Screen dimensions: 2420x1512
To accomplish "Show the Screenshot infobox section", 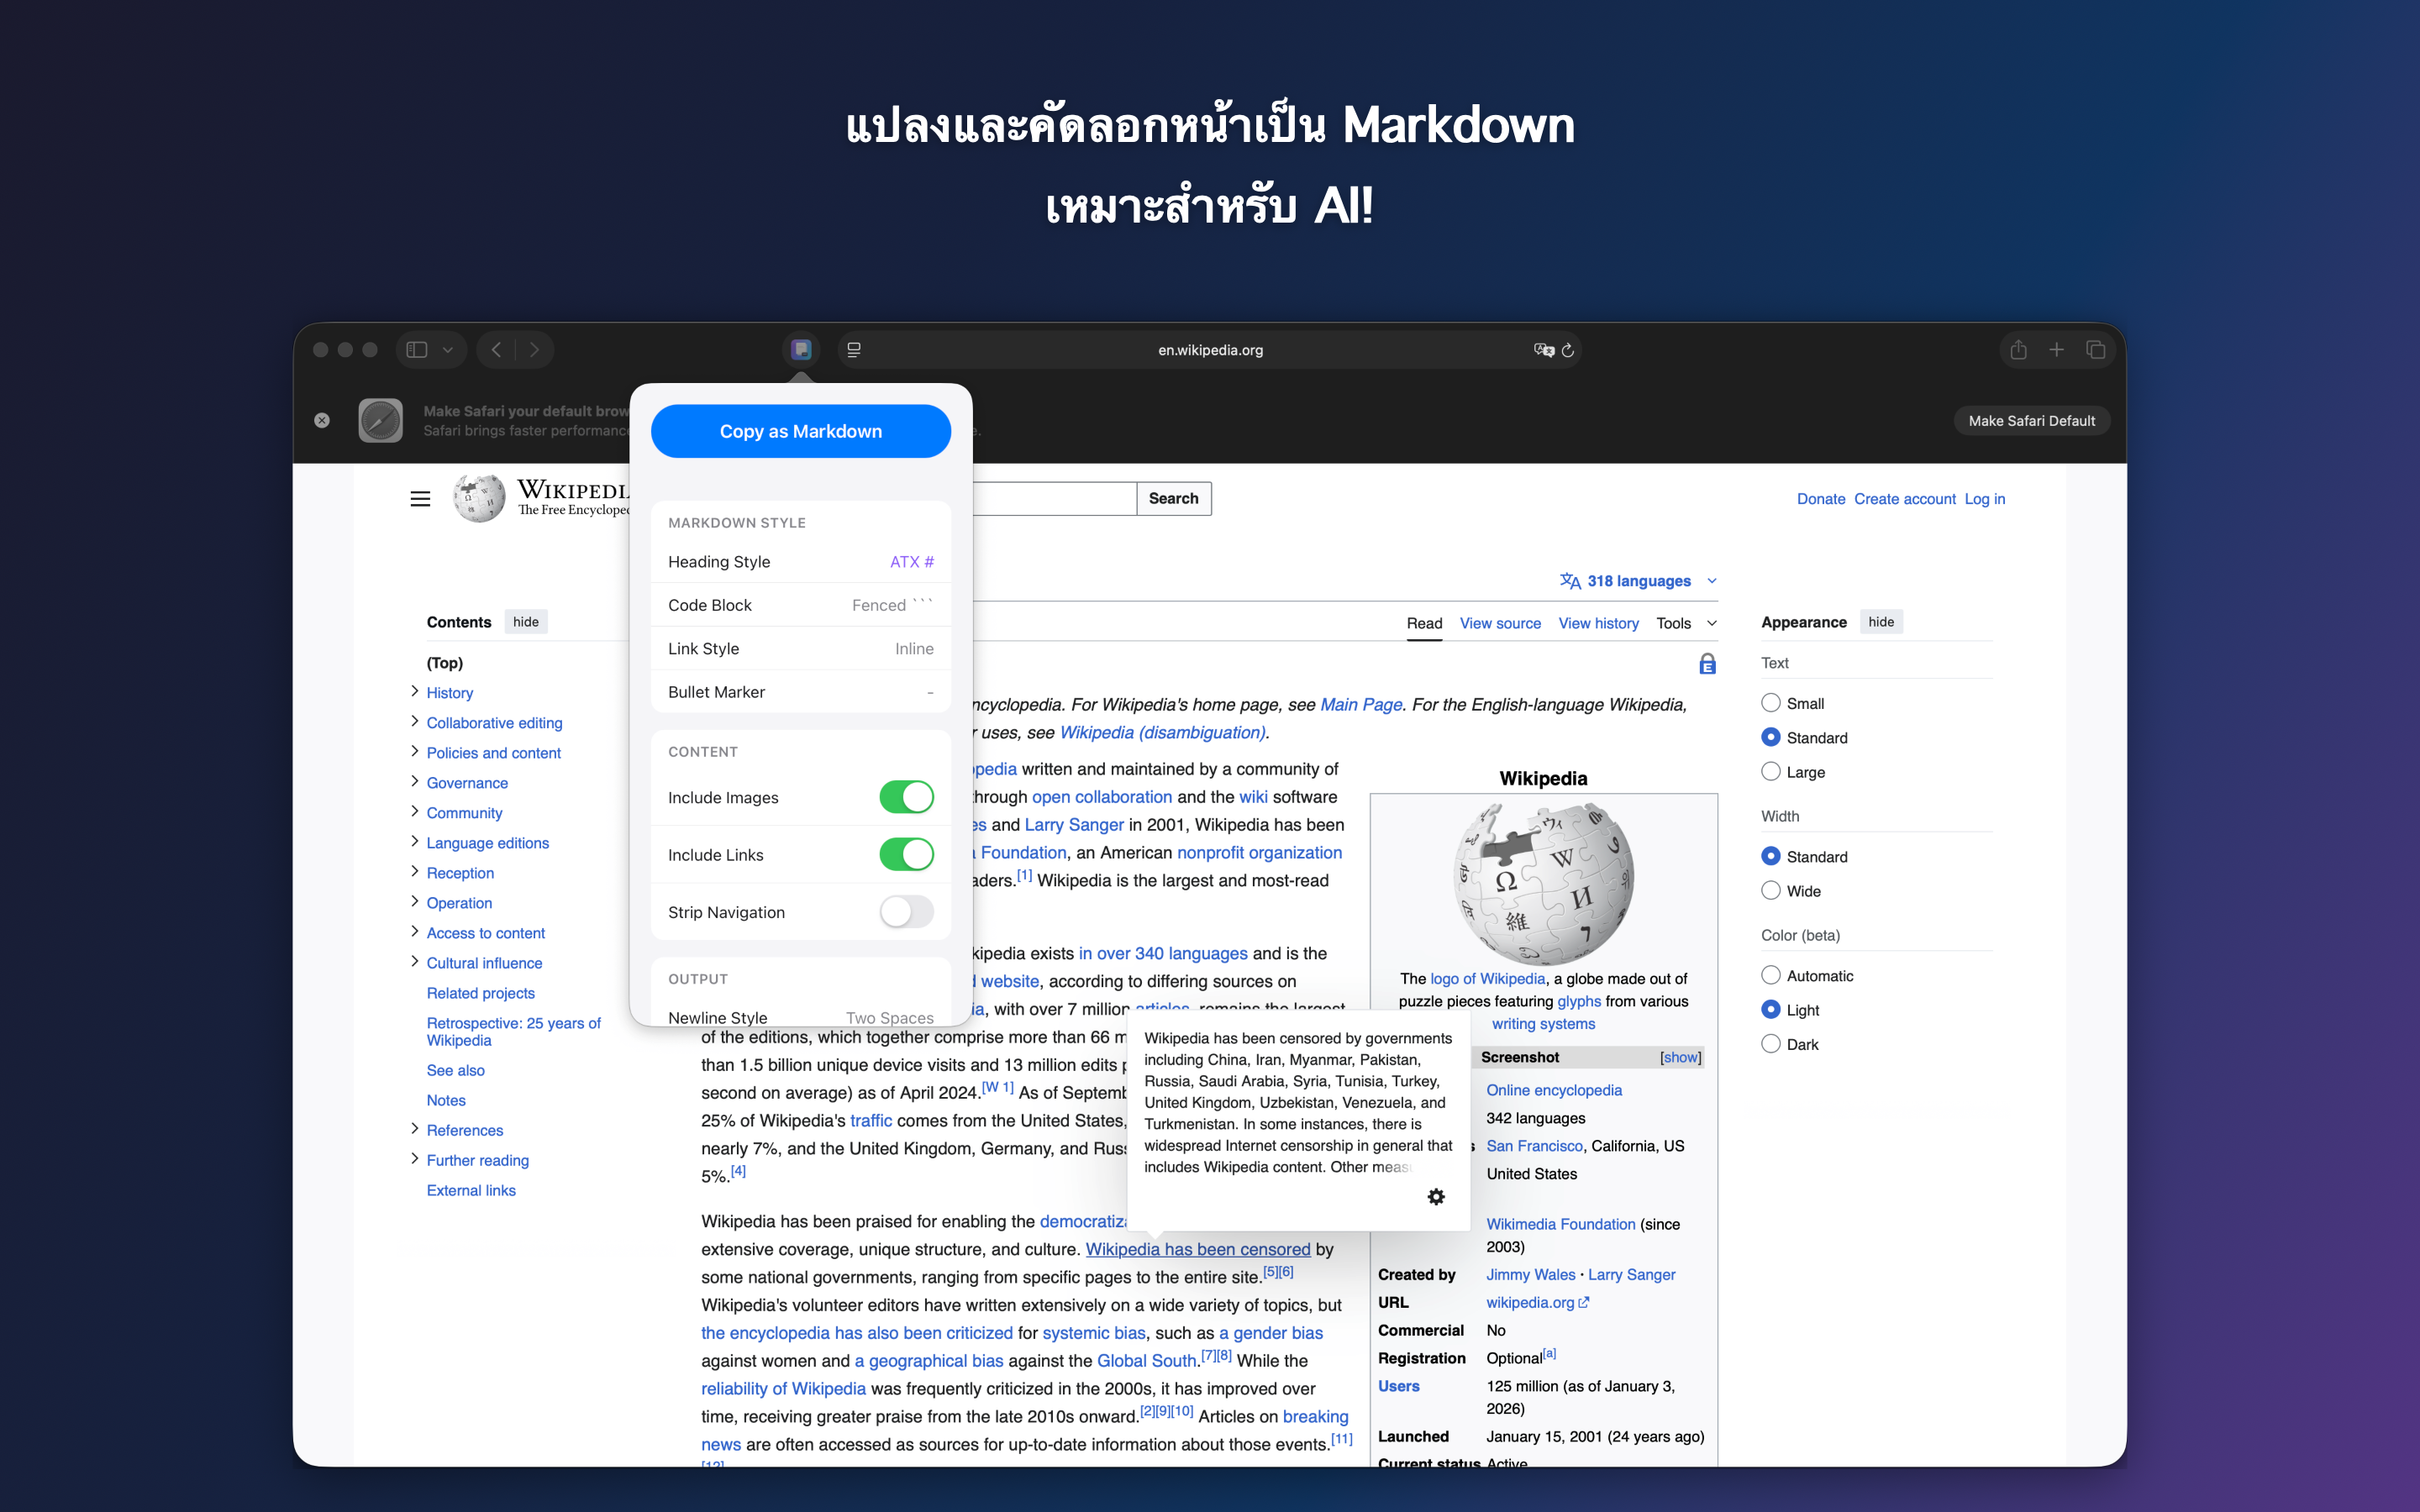I will 1680,1057.
